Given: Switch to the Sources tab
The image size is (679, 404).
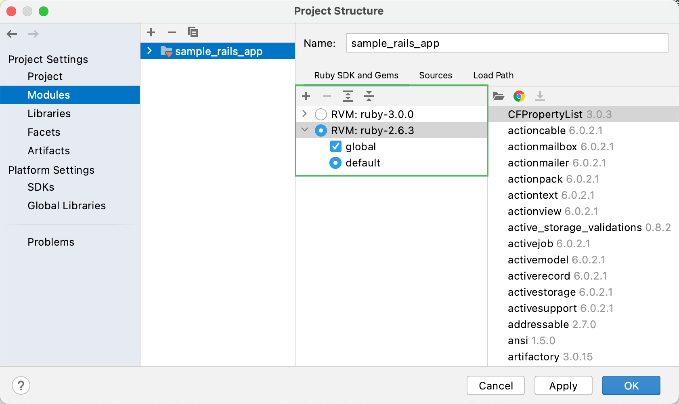Looking at the screenshot, I should (x=436, y=75).
